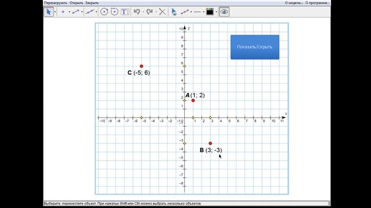This screenshot has height=208, width=371.
Task: Click the line thickness icon
Action: coord(197,12)
